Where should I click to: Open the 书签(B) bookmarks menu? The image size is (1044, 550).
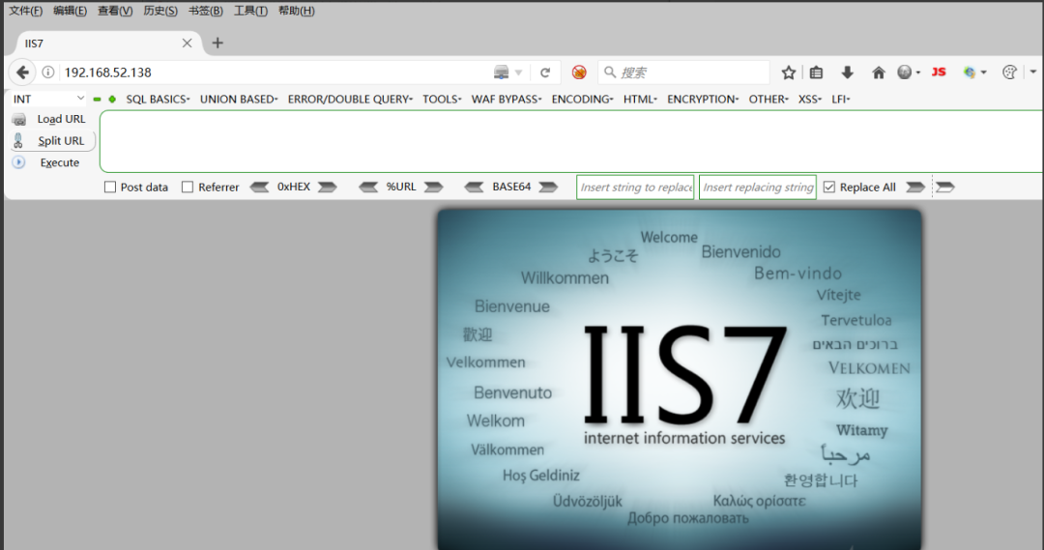click(x=205, y=11)
